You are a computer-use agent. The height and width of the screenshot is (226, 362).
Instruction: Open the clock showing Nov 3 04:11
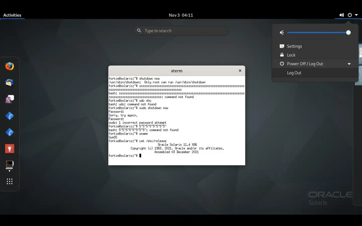click(181, 15)
